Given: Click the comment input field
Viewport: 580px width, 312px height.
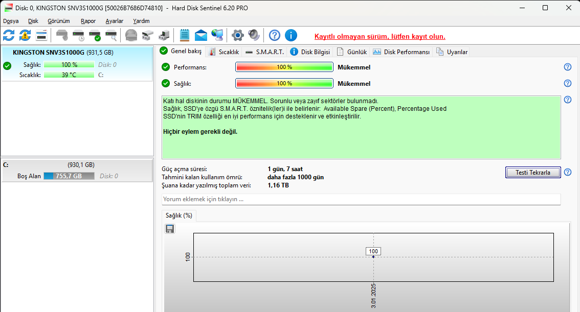Looking at the screenshot, I should (361, 199).
